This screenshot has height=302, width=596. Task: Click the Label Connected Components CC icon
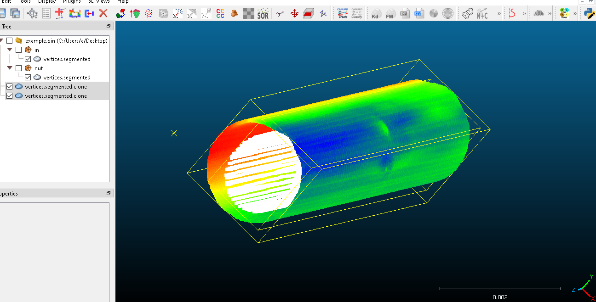coord(220,14)
